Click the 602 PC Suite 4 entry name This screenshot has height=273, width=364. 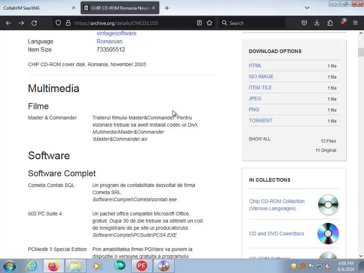tap(45, 214)
